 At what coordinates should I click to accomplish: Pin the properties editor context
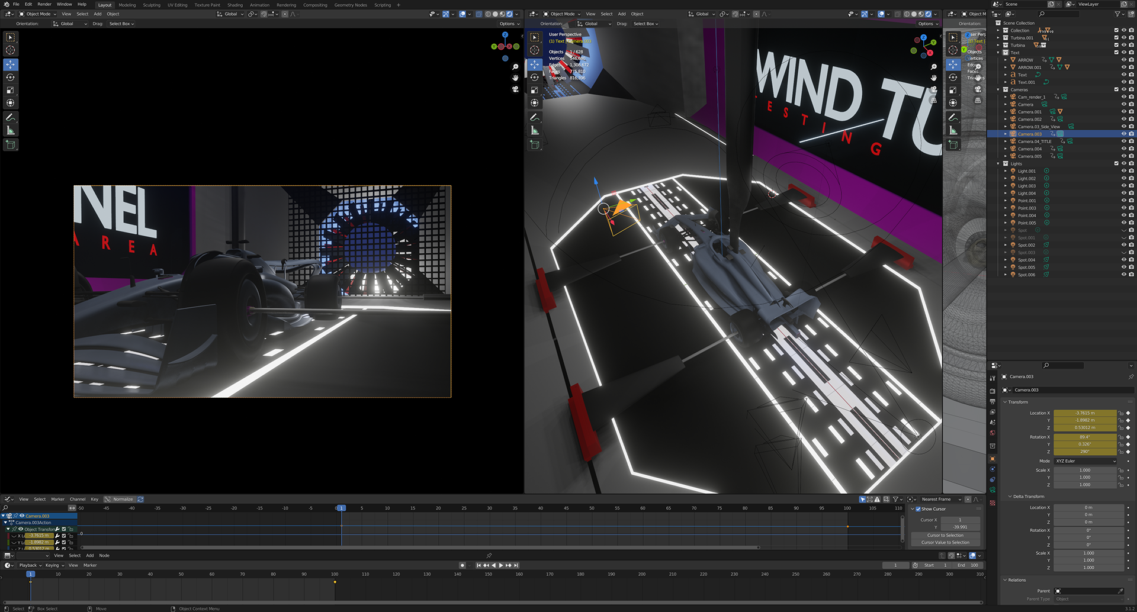click(x=1130, y=376)
